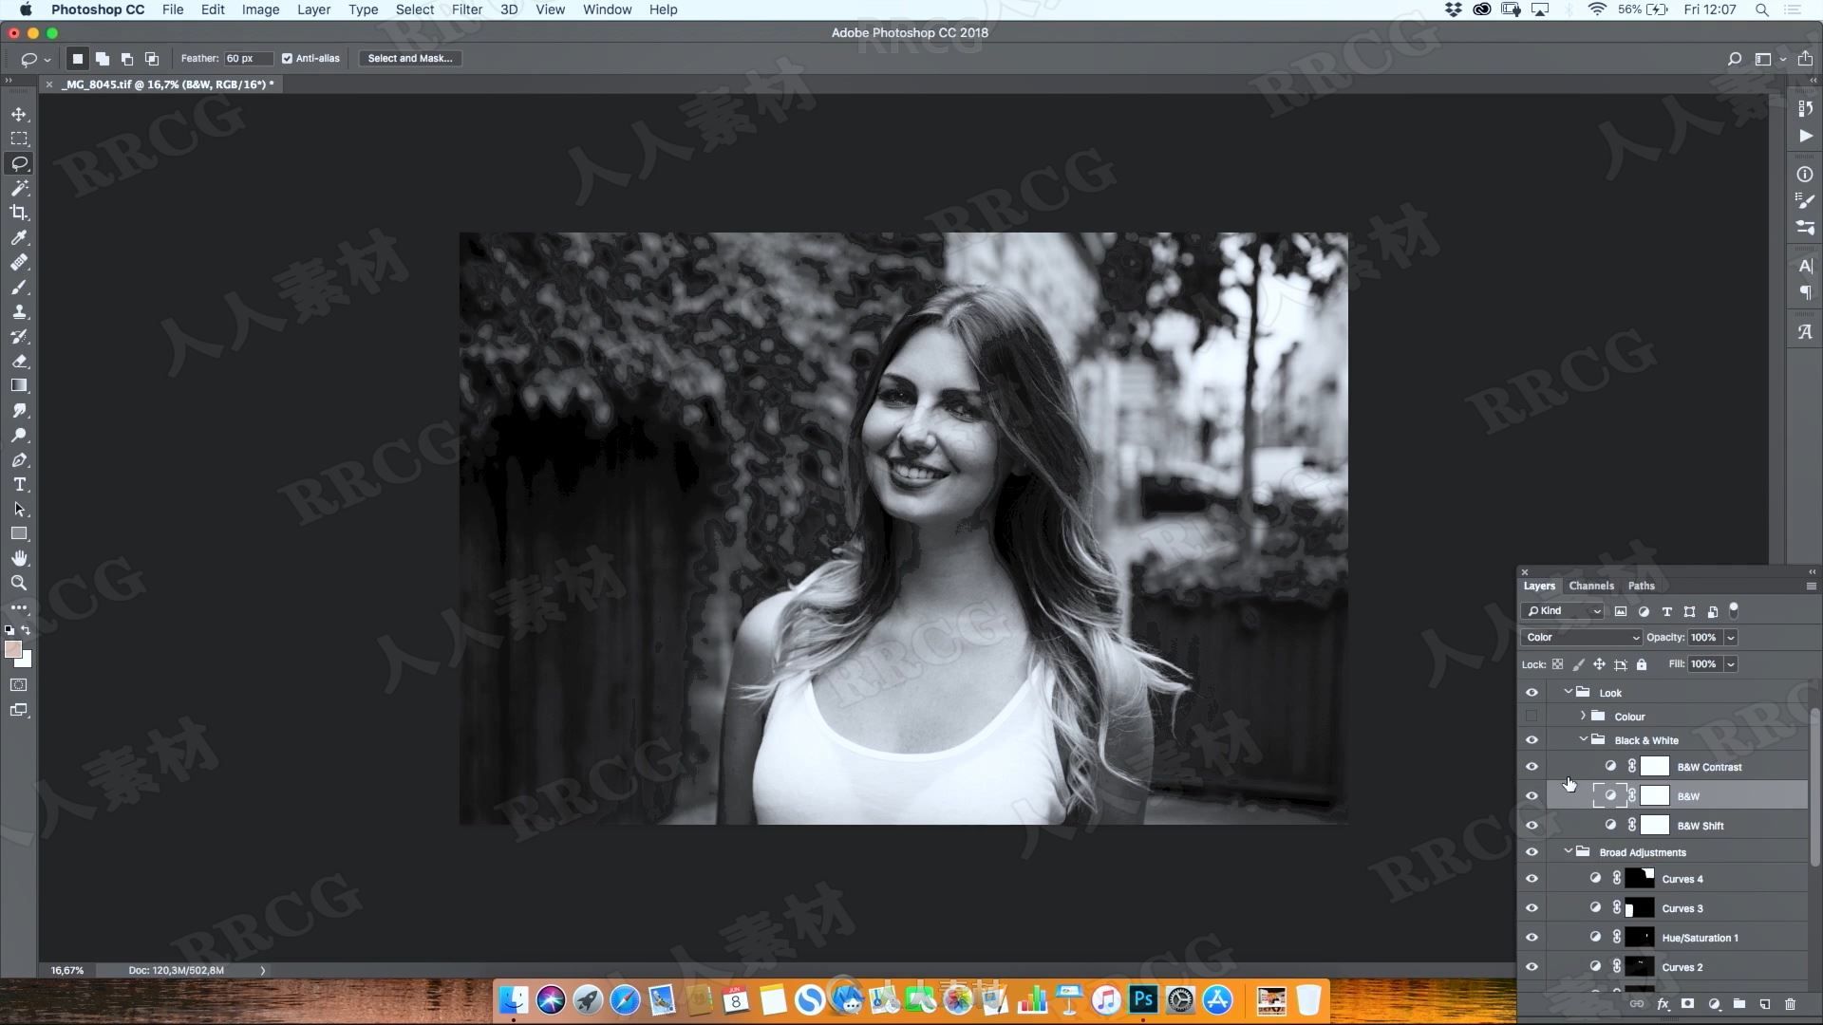Screen dimensions: 1823x1025
Task: Toggle visibility of B&W Shift layer
Action: click(1532, 825)
